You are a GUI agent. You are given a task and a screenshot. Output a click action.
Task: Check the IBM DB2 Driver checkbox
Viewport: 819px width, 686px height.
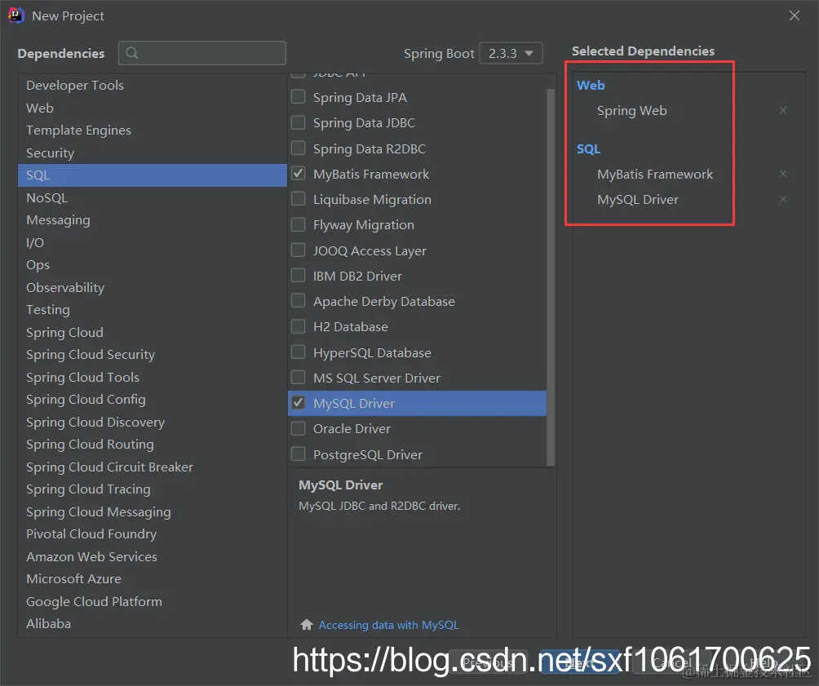299,275
